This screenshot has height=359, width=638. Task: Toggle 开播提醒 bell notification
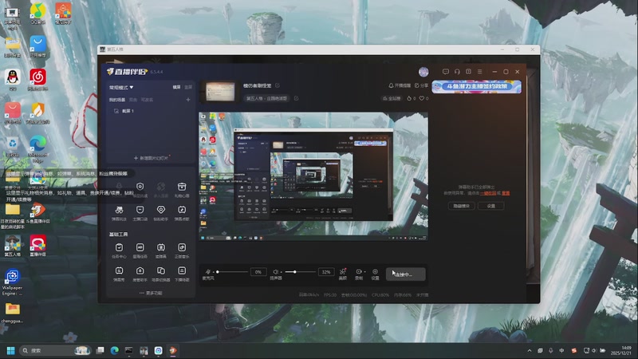(x=400, y=85)
